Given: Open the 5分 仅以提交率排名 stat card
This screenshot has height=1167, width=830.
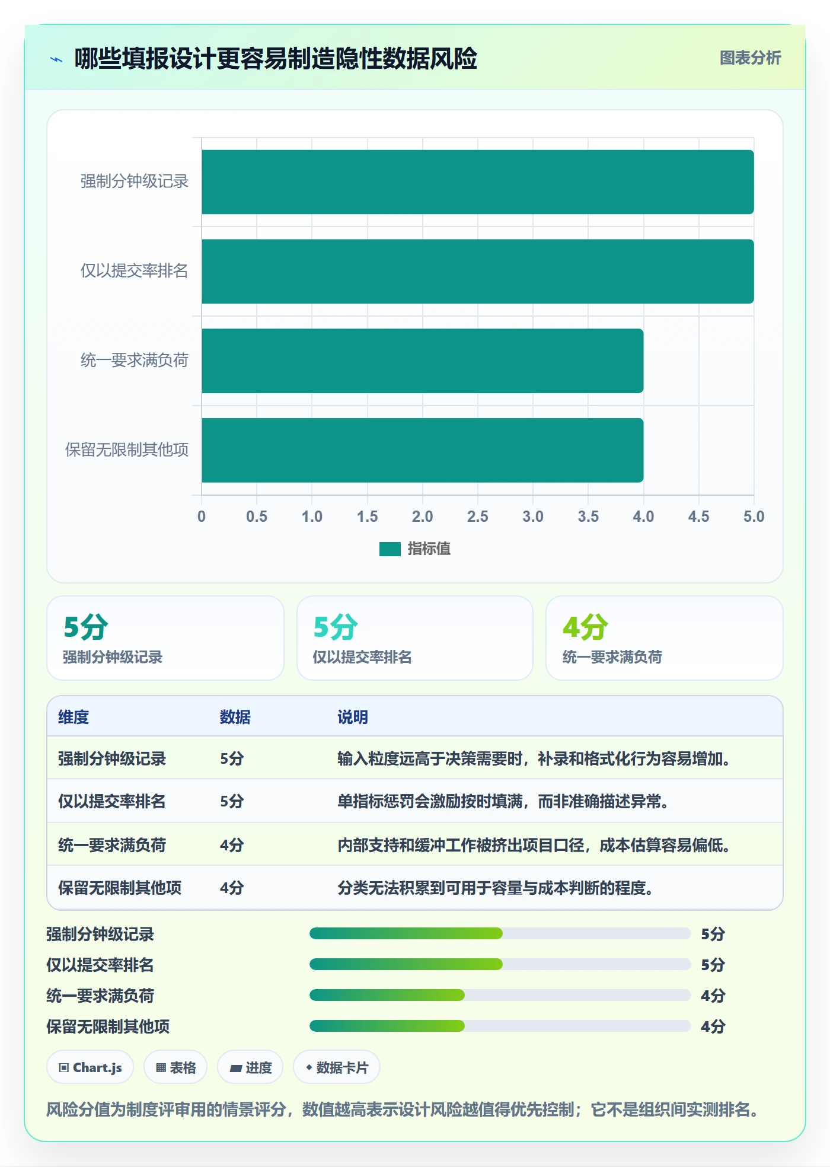Looking at the screenshot, I should tap(415, 638).
